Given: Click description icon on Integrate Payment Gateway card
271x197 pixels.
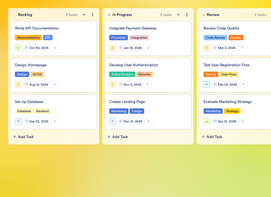Looking at the screenshot, I should 149,48.
